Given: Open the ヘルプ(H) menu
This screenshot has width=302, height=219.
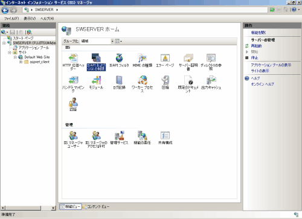Looking at the screenshot, I should (x=47, y=19).
